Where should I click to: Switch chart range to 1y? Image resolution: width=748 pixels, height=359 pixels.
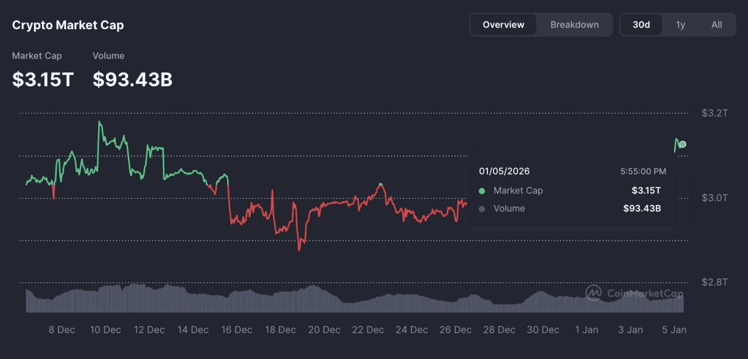click(x=680, y=25)
